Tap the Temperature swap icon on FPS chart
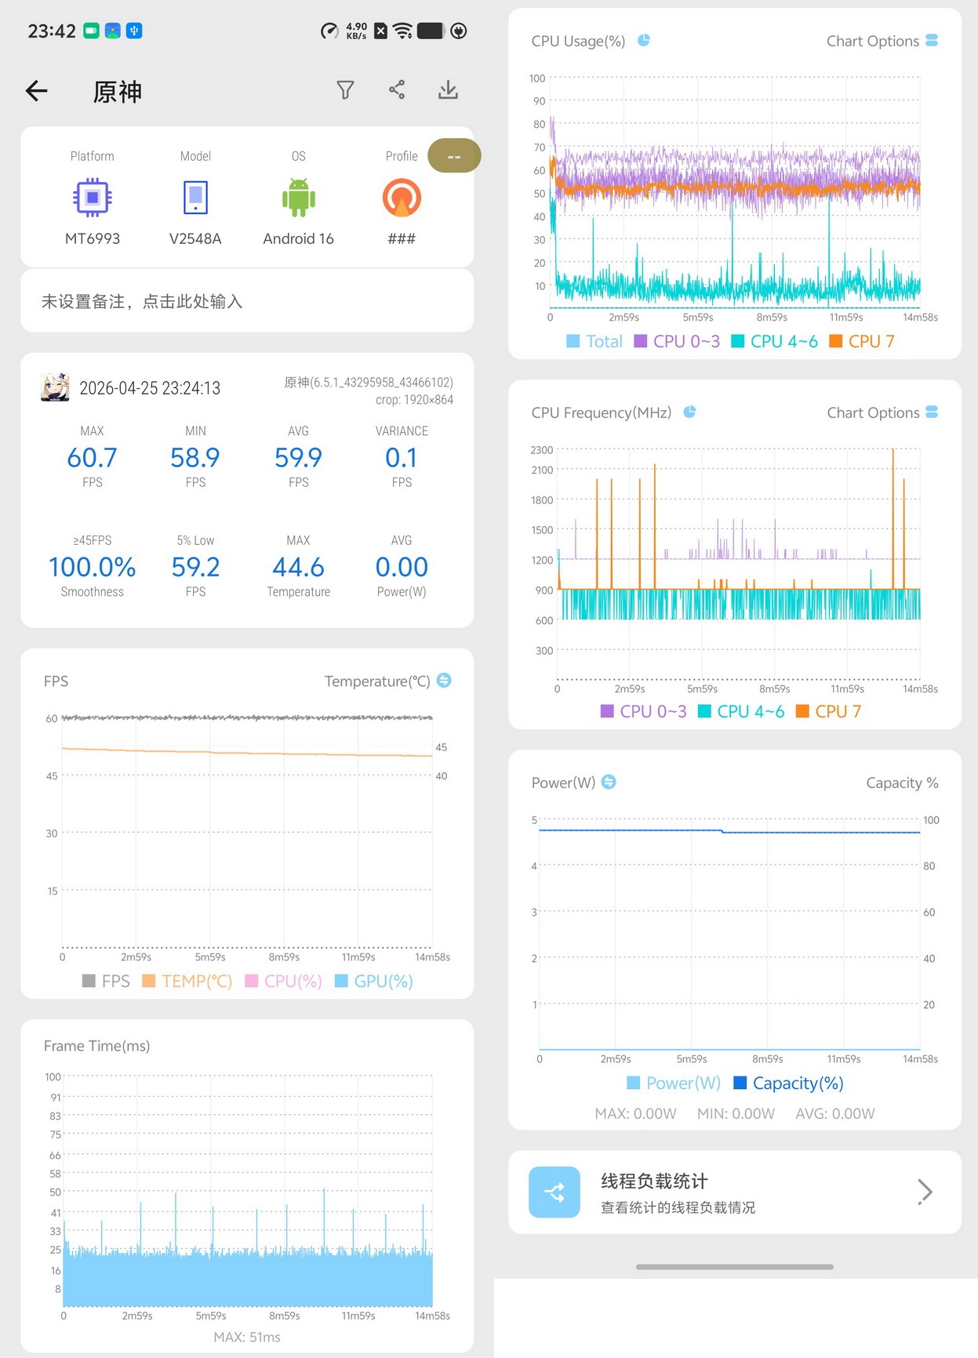 (x=444, y=681)
